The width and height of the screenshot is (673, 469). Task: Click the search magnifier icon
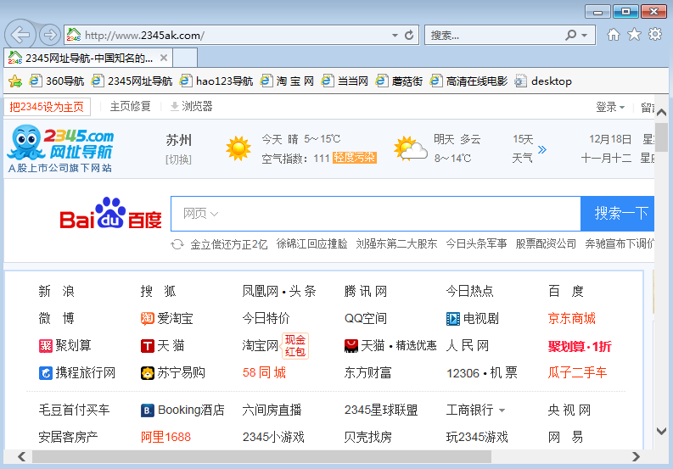(x=571, y=35)
